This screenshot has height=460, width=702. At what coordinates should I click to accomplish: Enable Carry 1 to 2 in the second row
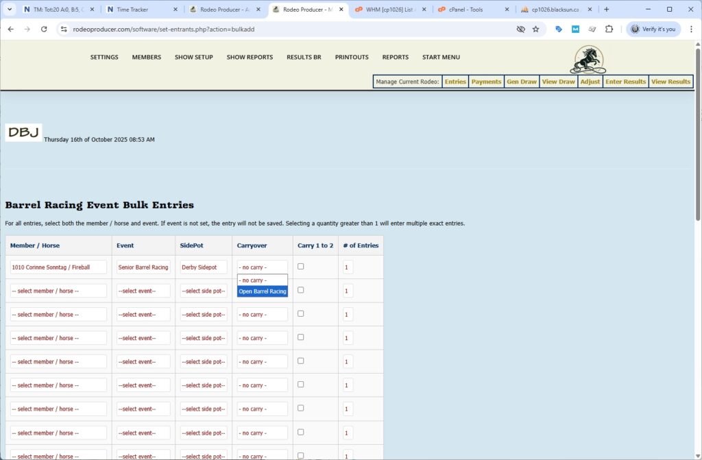click(300, 289)
